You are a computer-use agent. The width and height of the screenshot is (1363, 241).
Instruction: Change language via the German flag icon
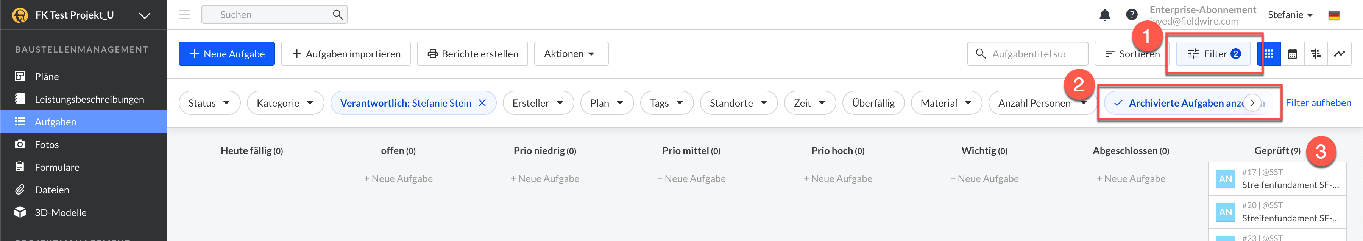pos(1334,15)
